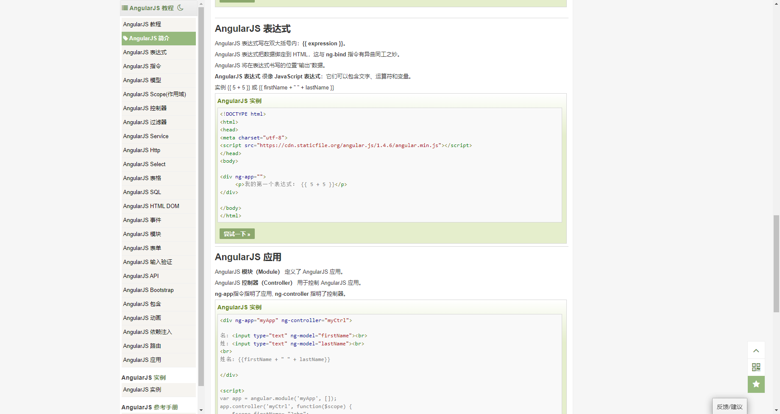The height and width of the screenshot is (414, 780).
Task: Open the hamburger list icon in the sidebar header
Action: (125, 8)
